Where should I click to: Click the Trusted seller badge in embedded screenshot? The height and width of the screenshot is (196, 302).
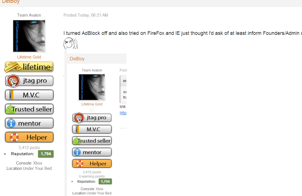pos(92,141)
